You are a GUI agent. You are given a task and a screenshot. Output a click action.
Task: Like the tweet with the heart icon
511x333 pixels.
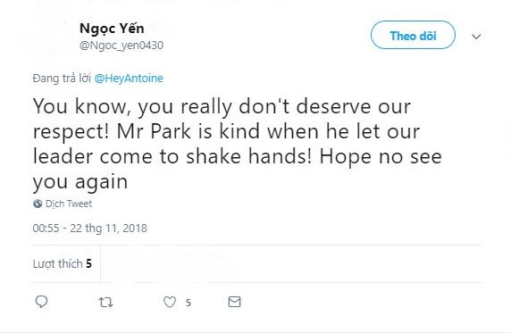[x=170, y=302]
